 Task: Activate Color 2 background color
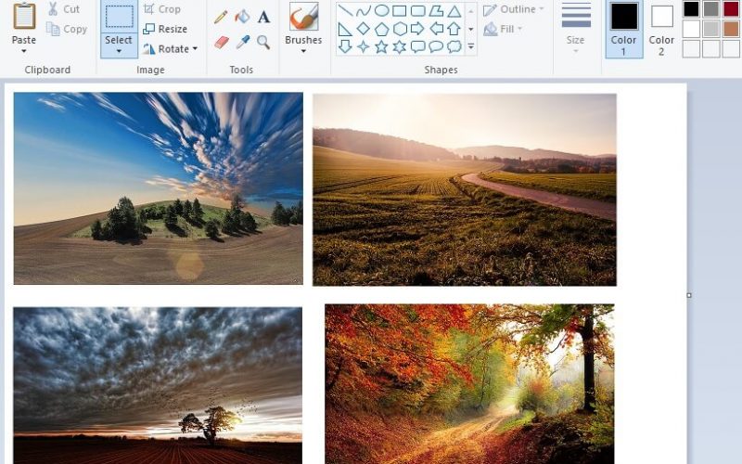[661, 30]
